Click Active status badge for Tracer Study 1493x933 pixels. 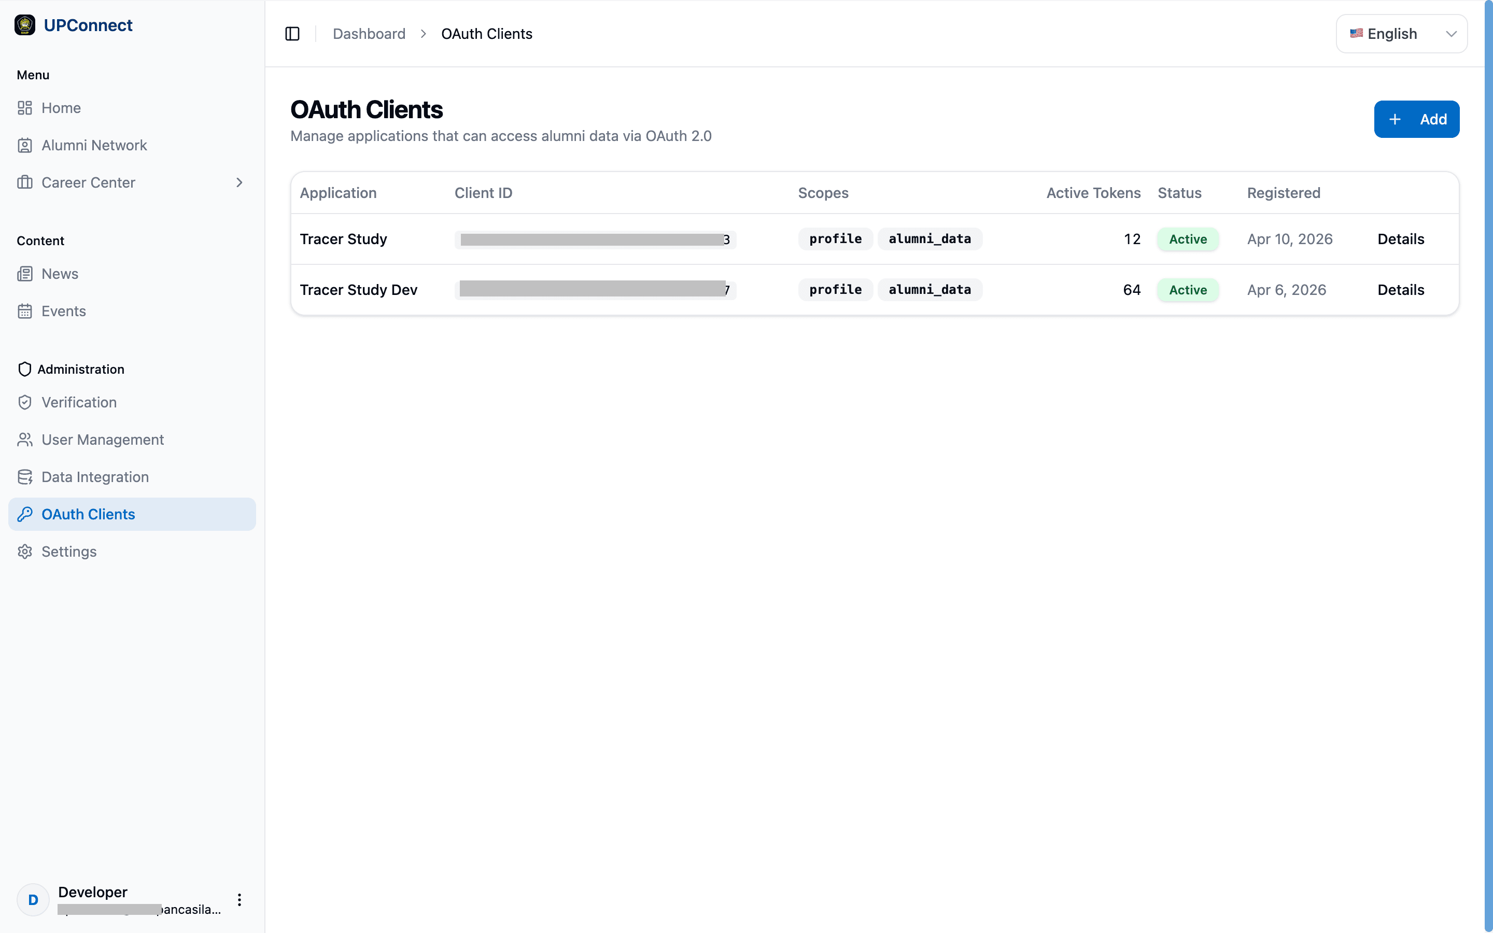tap(1188, 239)
